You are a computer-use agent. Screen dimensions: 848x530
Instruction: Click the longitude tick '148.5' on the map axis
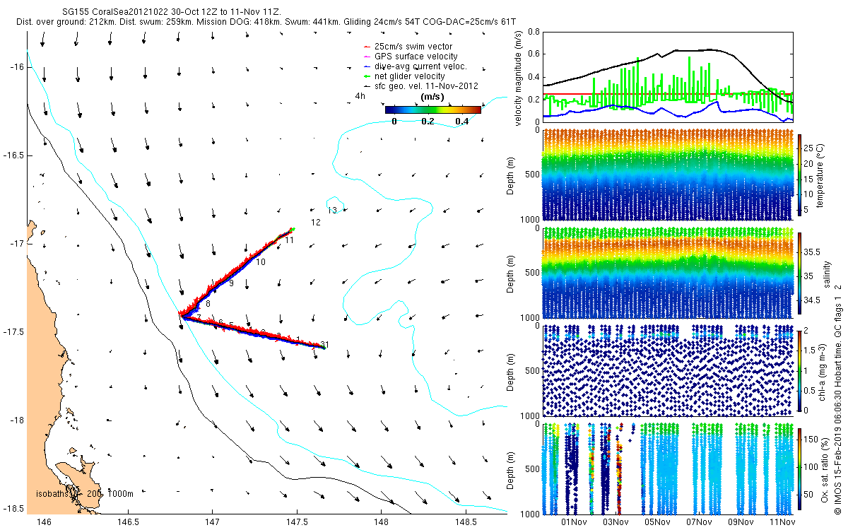[x=465, y=522]
